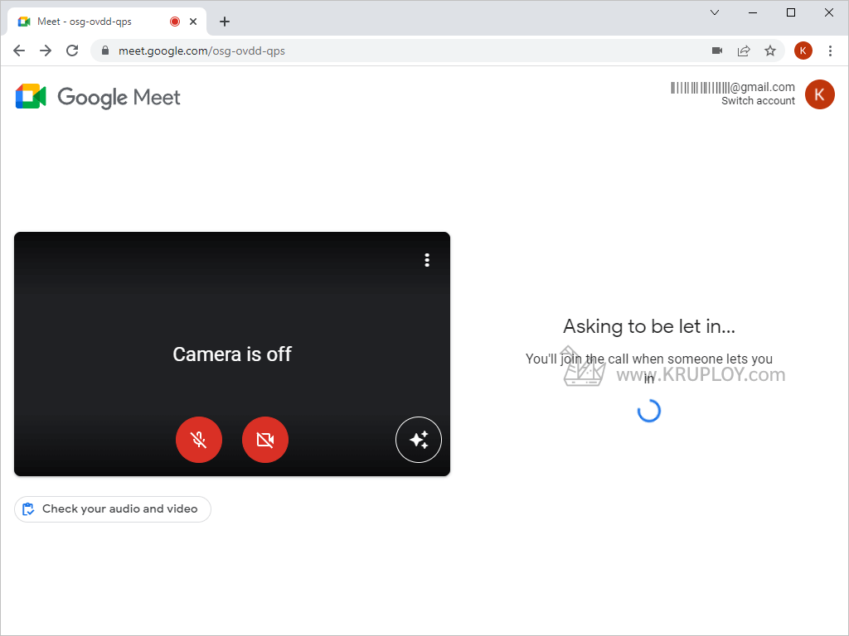Click the Asking to be let in heading
849x636 pixels.
(649, 326)
